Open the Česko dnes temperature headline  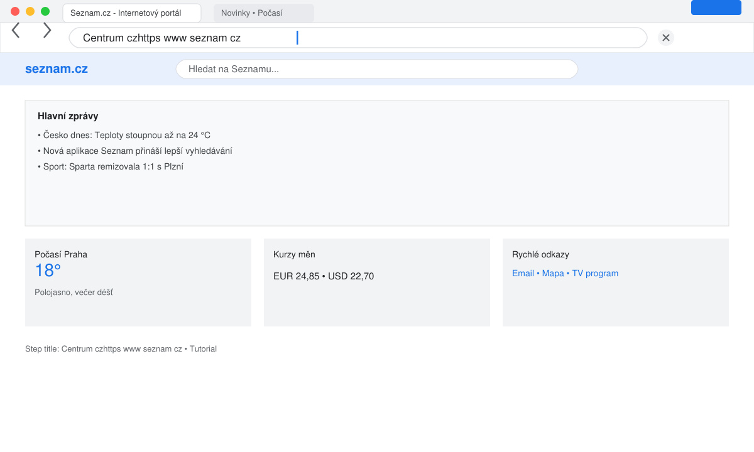[124, 135]
